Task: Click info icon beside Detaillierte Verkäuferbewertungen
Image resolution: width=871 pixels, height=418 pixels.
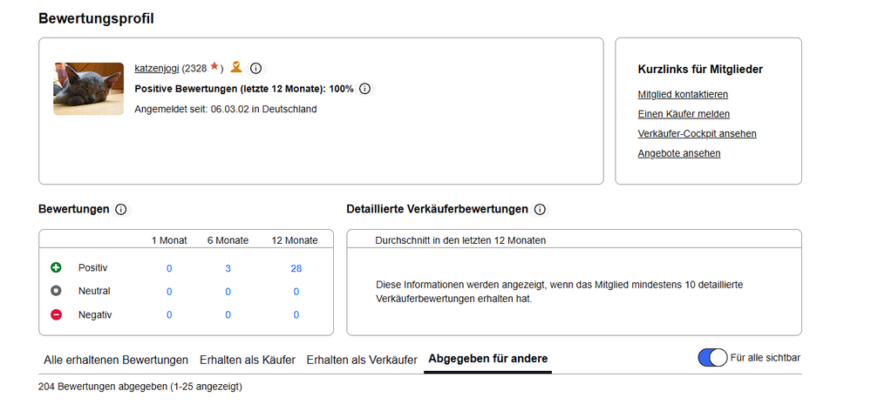Action: (x=540, y=210)
